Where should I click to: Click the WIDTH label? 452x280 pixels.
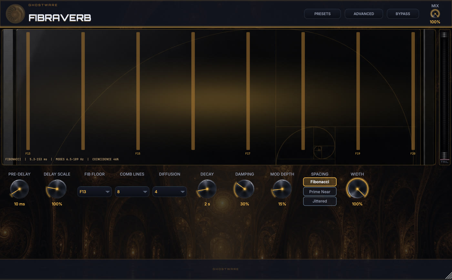(357, 174)
